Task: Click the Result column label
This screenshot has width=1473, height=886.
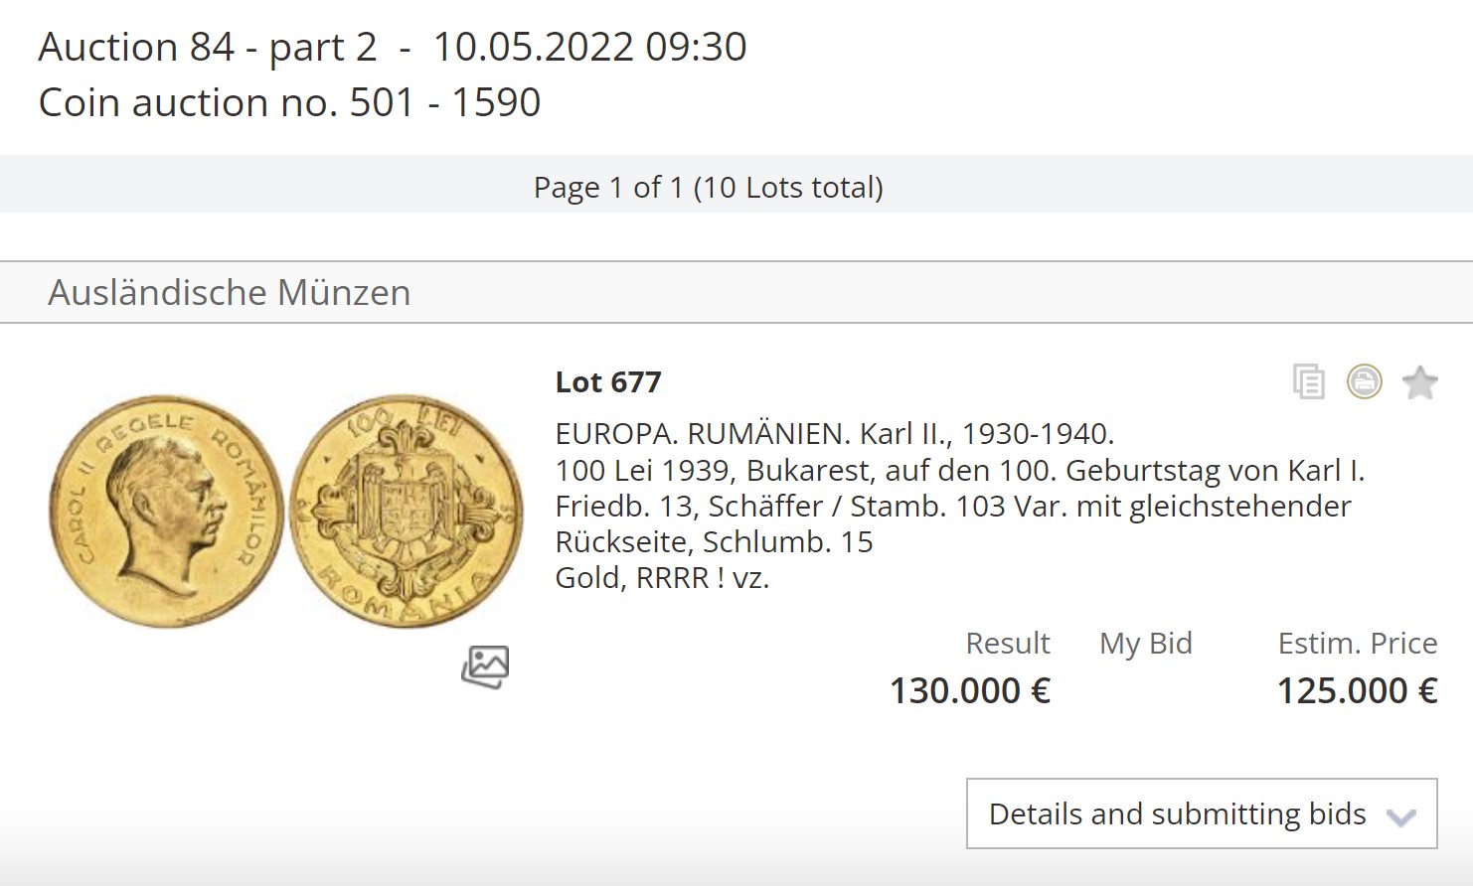Action: pos(1007,644)
